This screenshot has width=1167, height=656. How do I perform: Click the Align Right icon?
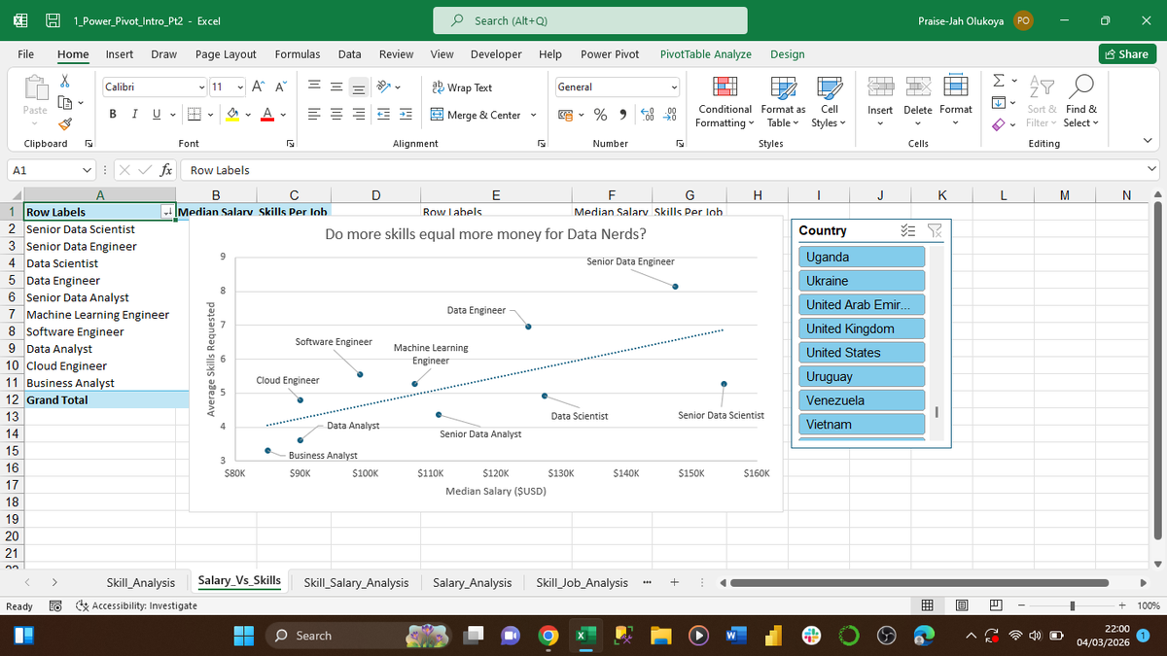tap(359, 115)
